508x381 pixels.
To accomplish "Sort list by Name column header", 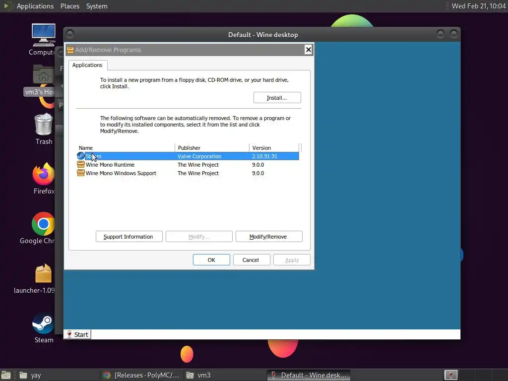I will [x=126, y=148].
